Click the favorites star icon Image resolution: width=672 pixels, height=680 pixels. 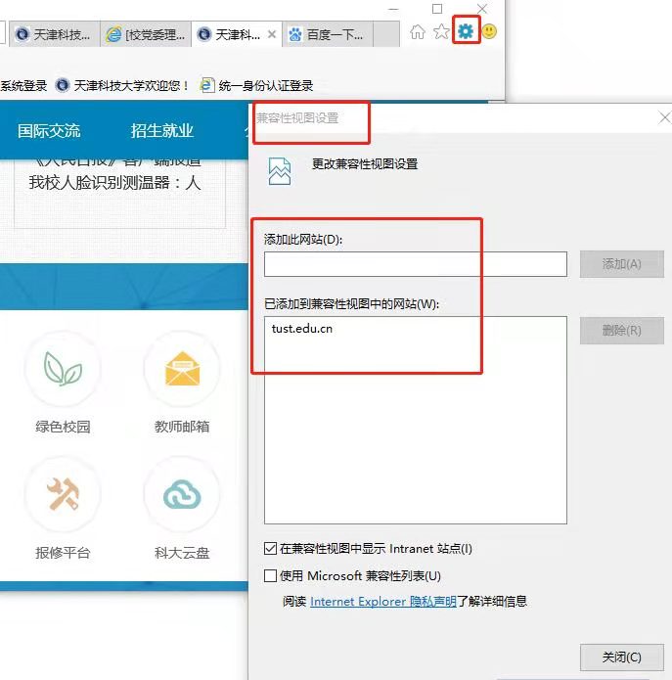pos(441,32)
